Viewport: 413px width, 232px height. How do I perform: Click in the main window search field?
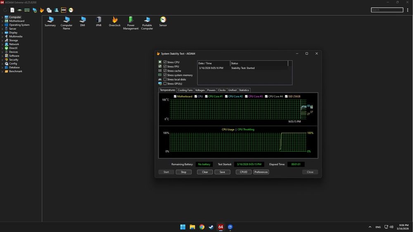(x=387, y=10)
